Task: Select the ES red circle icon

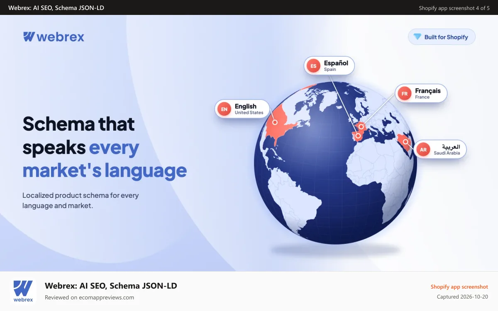Action: click(x=313, y=66)
